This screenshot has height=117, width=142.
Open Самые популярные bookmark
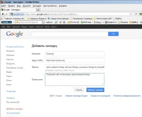(58, 19)
